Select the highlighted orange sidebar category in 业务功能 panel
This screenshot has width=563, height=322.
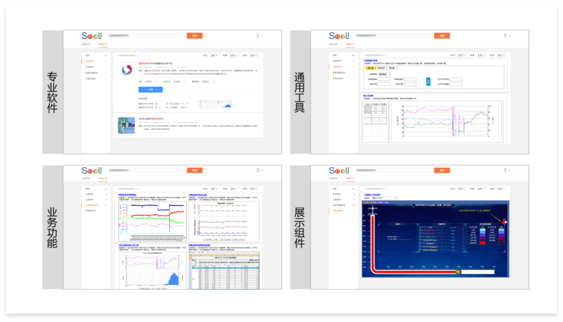(95, 205)
